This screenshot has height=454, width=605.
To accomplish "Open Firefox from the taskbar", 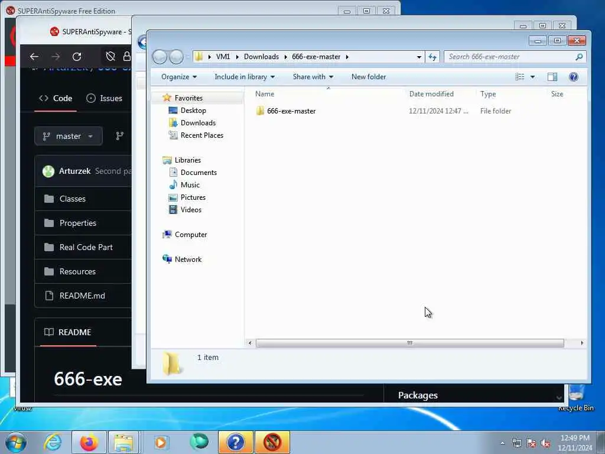I will click(x=89, y=442).
